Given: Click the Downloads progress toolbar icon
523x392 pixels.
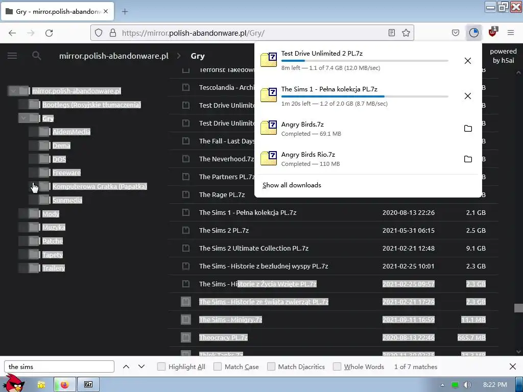Looking at the screenshot, I should [473, 33].
